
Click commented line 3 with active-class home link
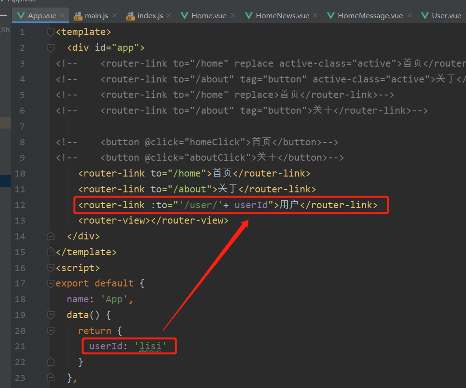[261, 63]
